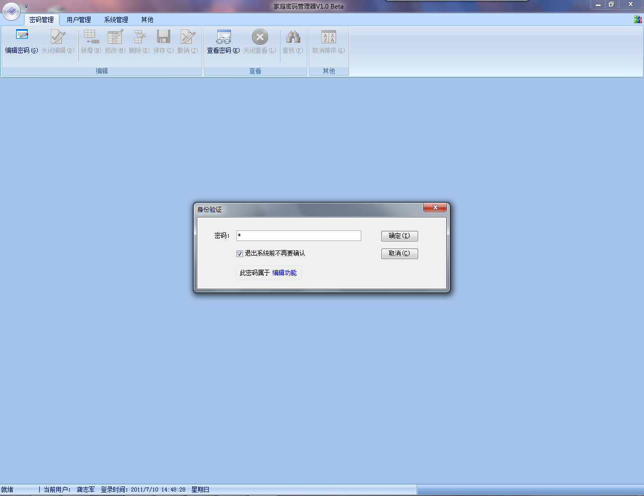This screenshot has height=496, width=644.
Task: Open 查看密码 (view password) icon
Action: click(x=223, y=36)
